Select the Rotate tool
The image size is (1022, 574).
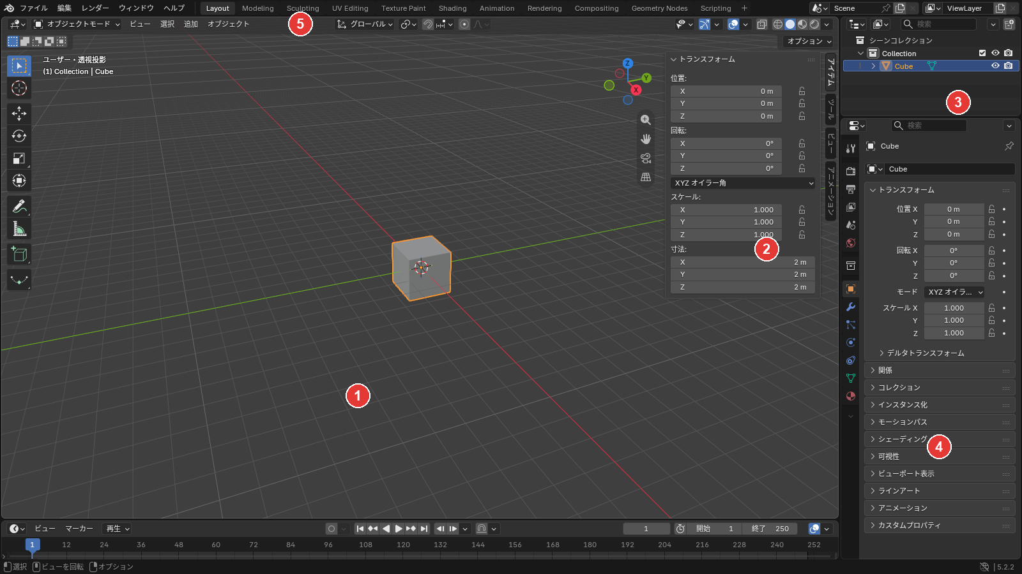pos(19,136)
